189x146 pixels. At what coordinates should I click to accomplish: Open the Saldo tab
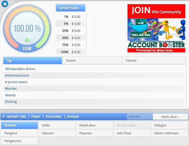tap(57, 125)
